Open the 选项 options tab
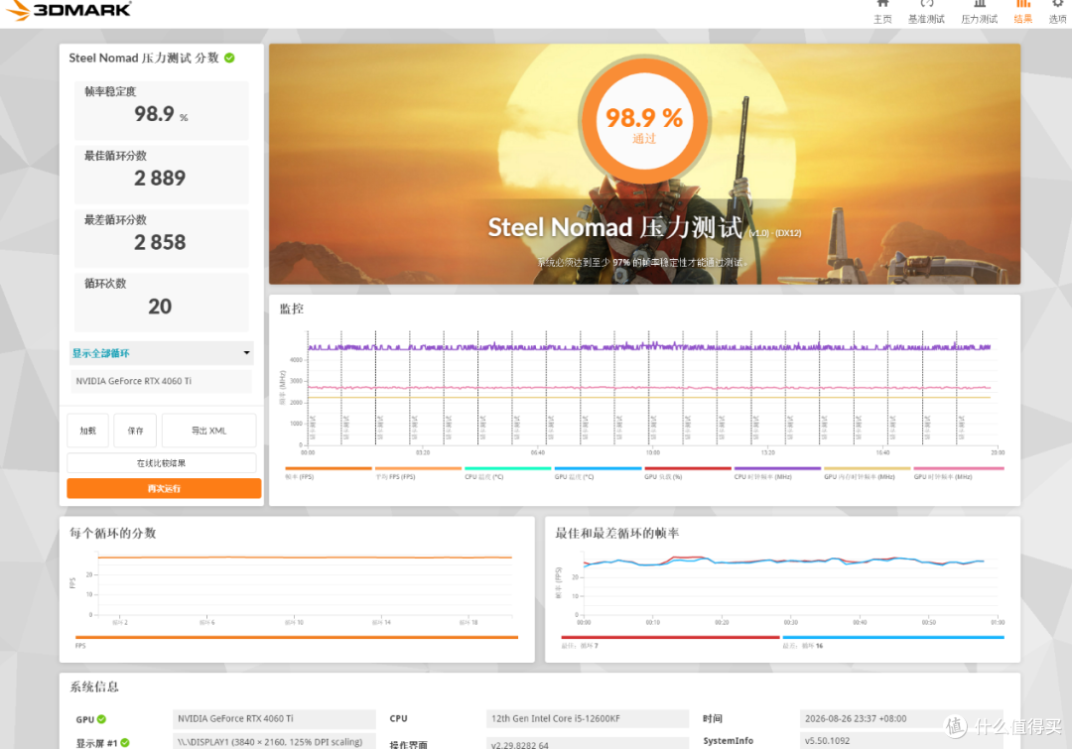The width and height of the screenshot is (1072, 749). [x=1058, y=13]
